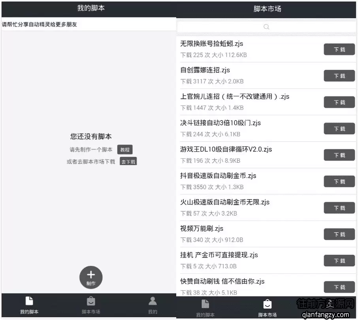Viewport: 358px width, 320px height.
Task: Download 无限换账号捡蚯蚓.zjs script
Action: click(339, 49)
